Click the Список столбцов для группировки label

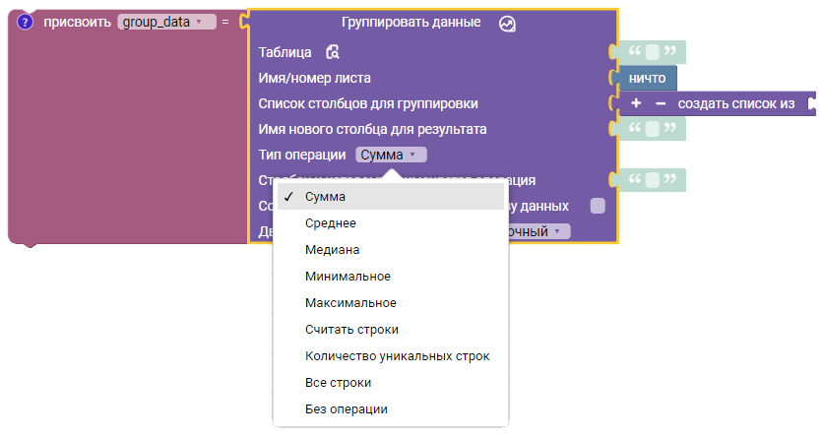pyautogui.click(x=368, y=104)
